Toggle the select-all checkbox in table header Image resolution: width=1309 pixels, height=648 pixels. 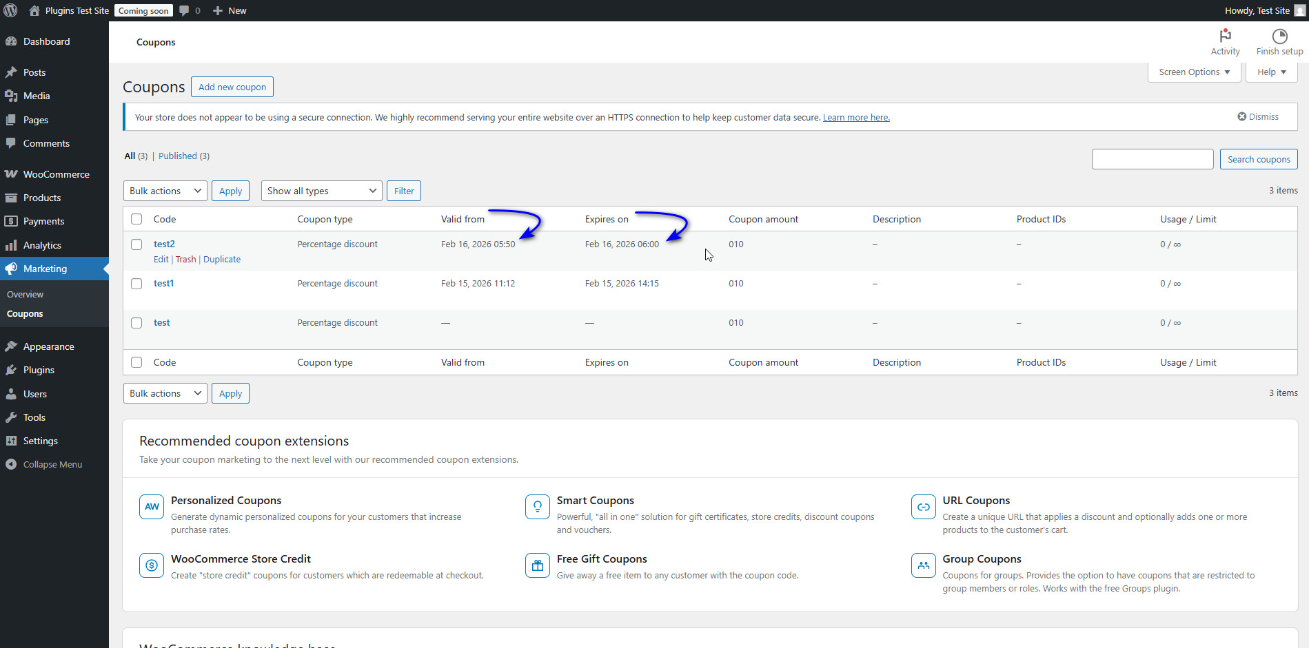136,219
